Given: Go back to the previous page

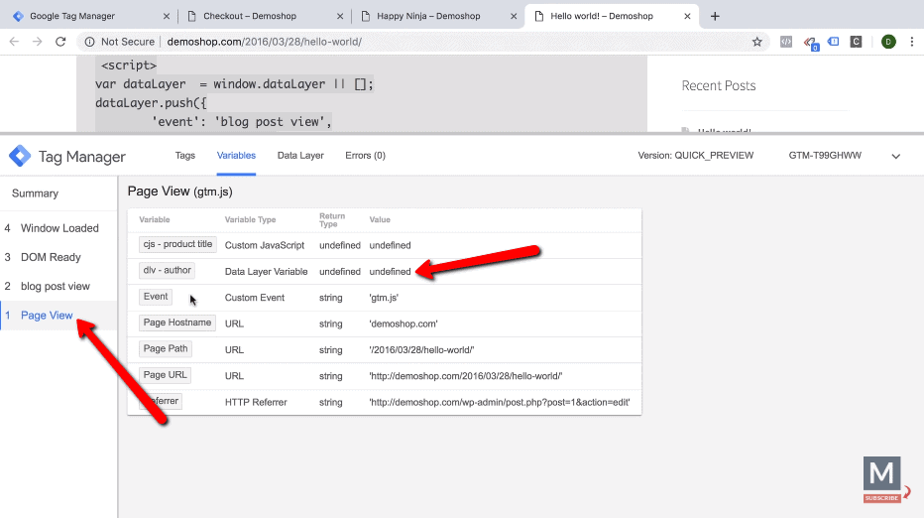Looking at the screenshot, I should coord(14,42).
